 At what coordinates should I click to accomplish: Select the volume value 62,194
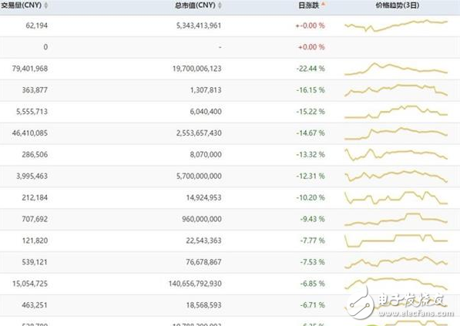coord(37,25)
